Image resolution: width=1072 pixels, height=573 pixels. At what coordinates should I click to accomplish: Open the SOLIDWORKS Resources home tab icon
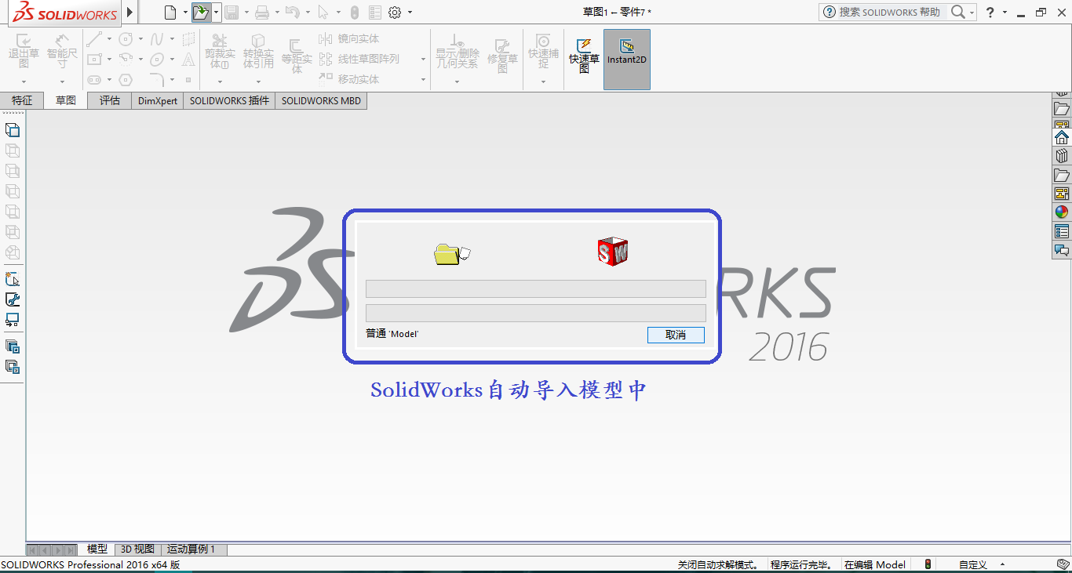click(1062, 136)
